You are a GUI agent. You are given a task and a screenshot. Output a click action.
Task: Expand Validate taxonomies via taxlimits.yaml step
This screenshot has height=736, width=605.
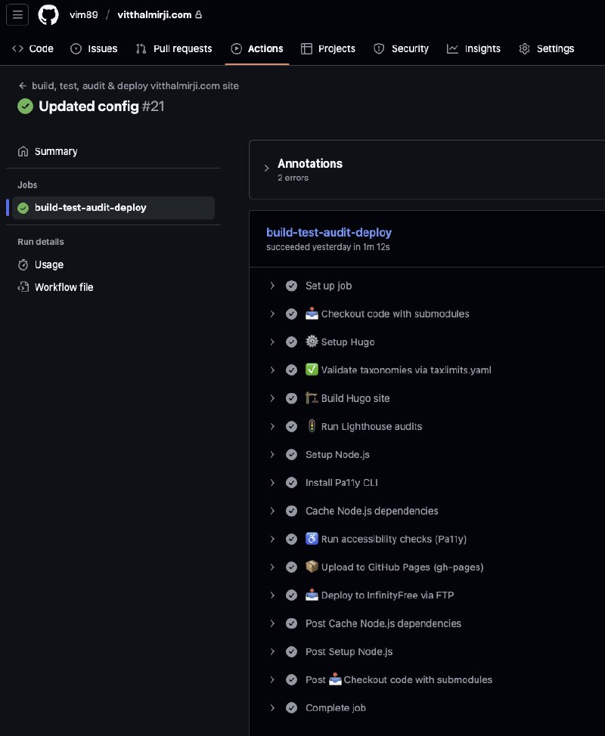tap(272, 370)
